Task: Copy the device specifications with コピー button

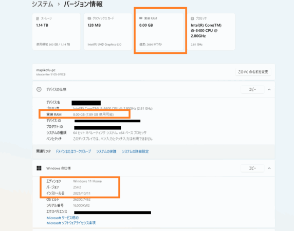Action: (252, 89)
